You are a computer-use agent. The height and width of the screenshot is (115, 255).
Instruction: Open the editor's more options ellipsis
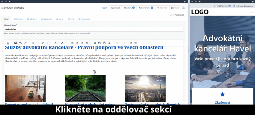(x=143, y=43)
